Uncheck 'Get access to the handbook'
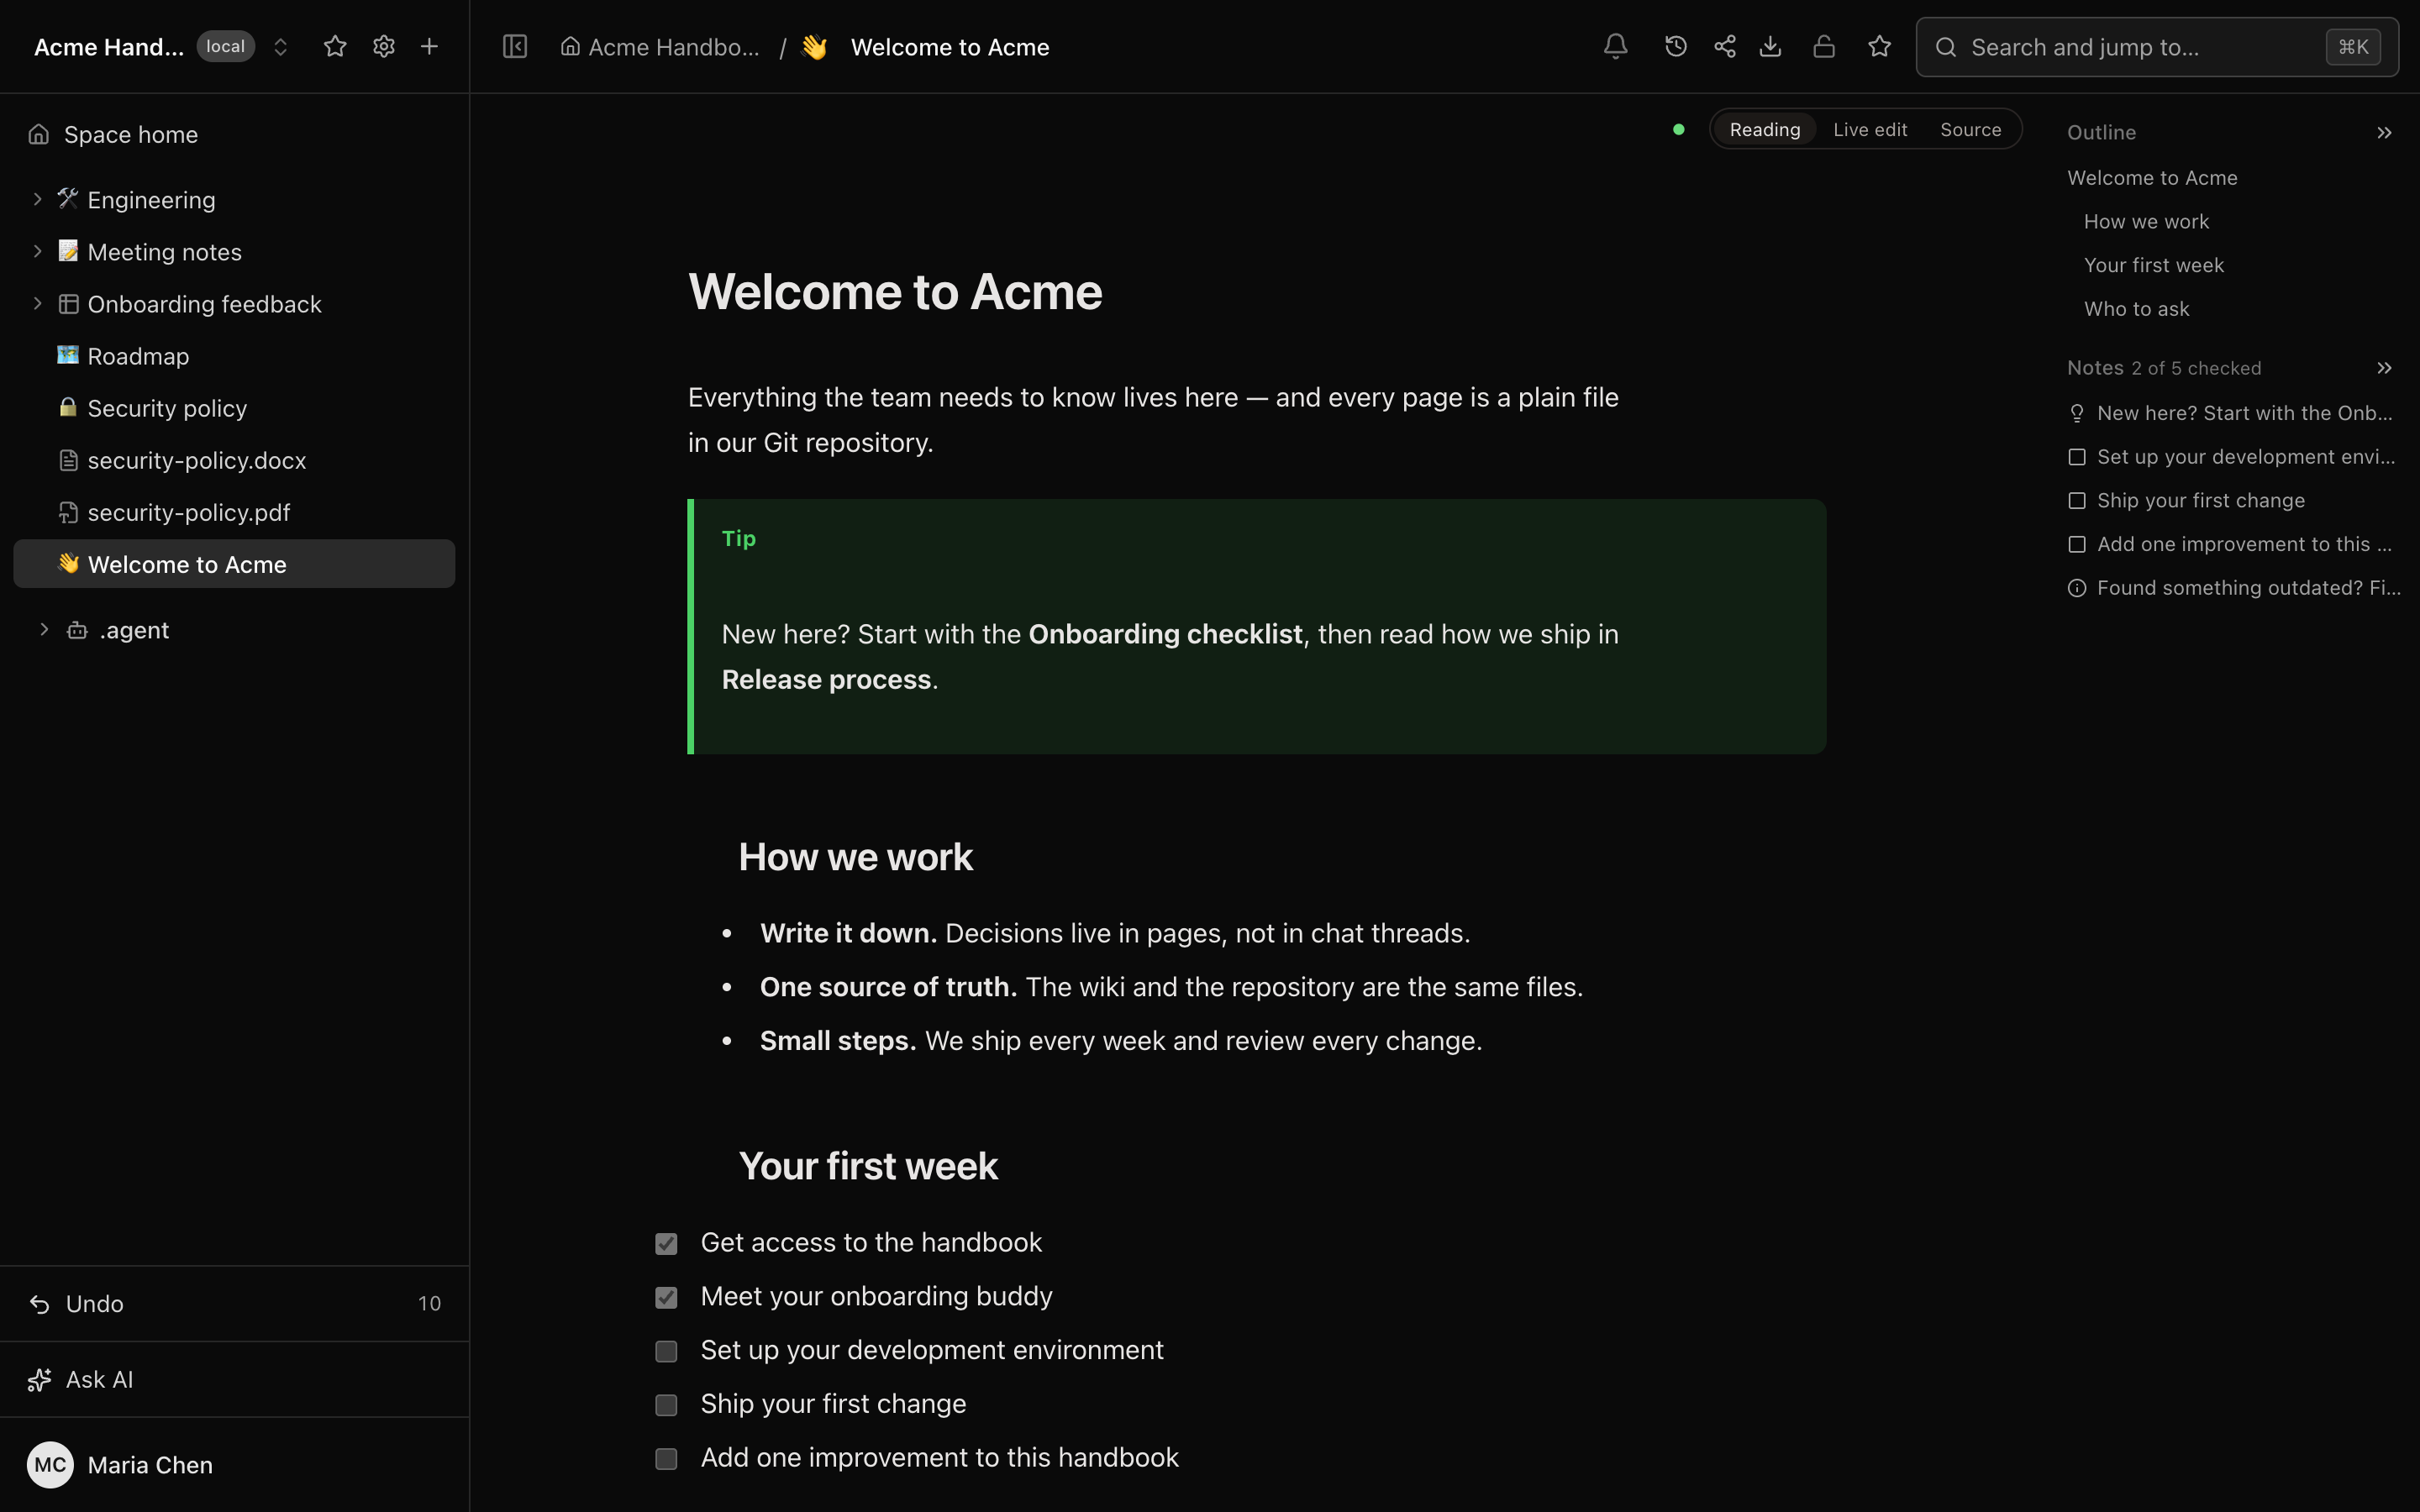This screenshot has height=1512, width=2420. click(x=666, y=1243)
